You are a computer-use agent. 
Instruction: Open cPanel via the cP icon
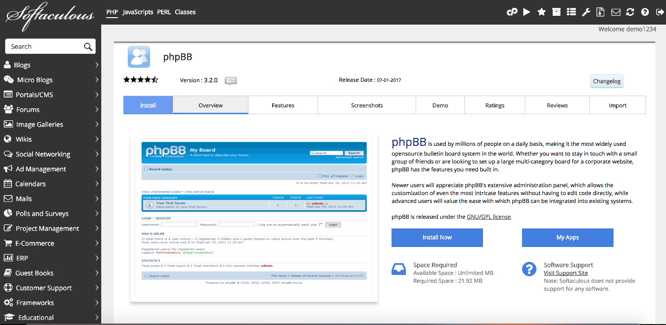(512, 12)
